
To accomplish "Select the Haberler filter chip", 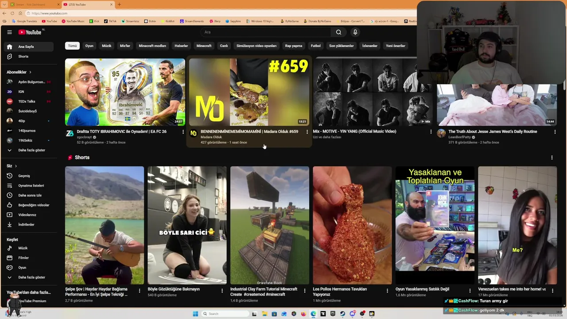I will 181,46.
